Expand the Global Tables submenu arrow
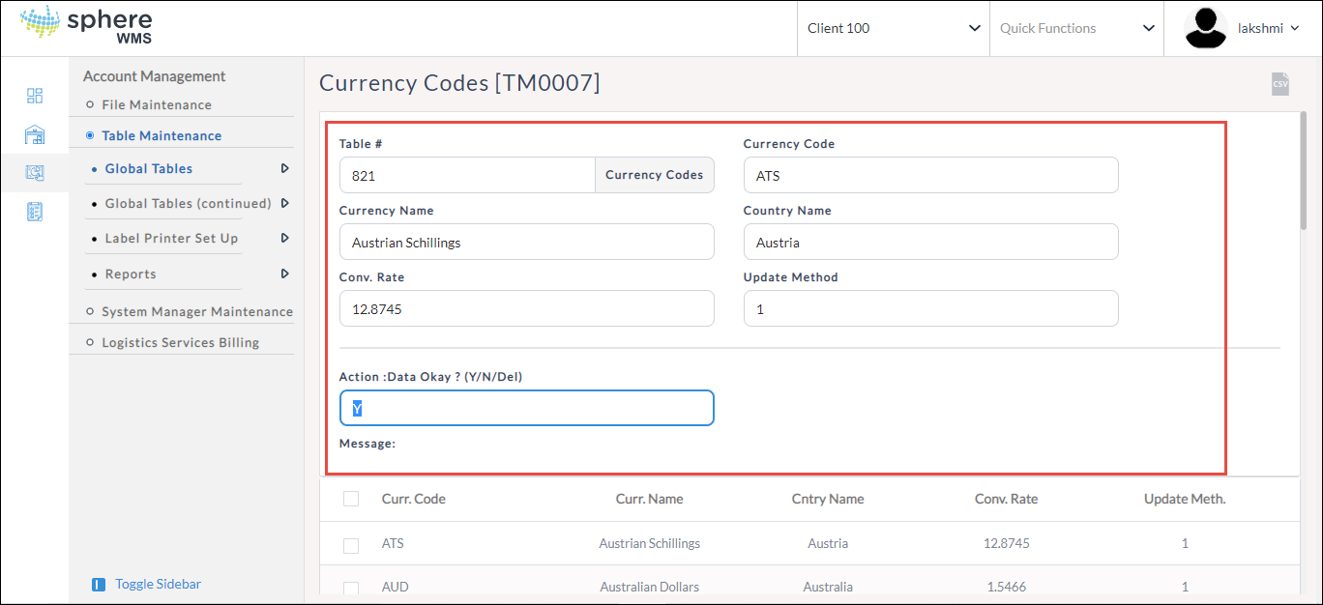The height and width of the screenshot is (605, 1323). [x=284, y=168]
